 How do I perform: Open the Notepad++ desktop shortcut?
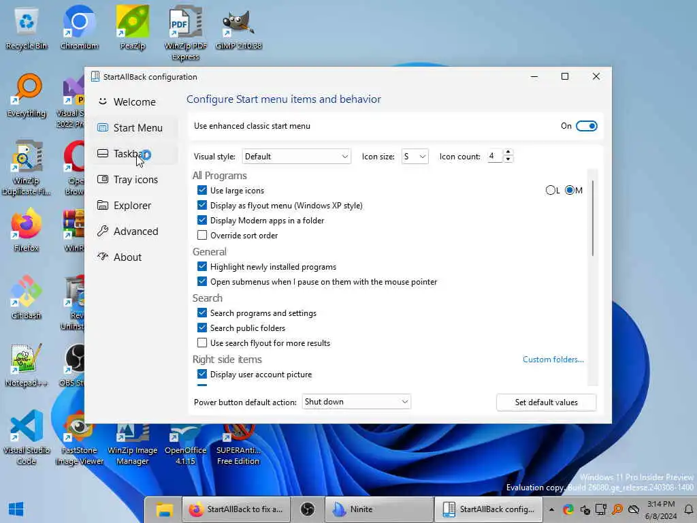27,366
